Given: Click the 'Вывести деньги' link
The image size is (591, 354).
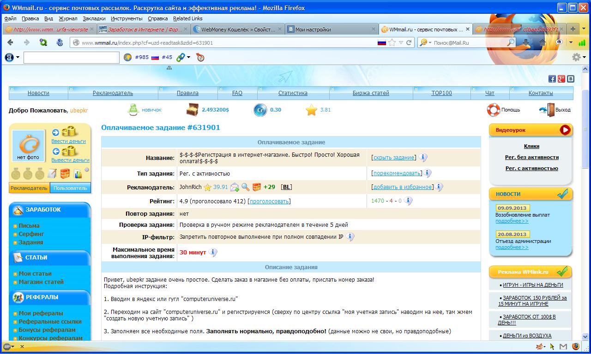Looking at the screenshot, I should [x=70, y=160].
